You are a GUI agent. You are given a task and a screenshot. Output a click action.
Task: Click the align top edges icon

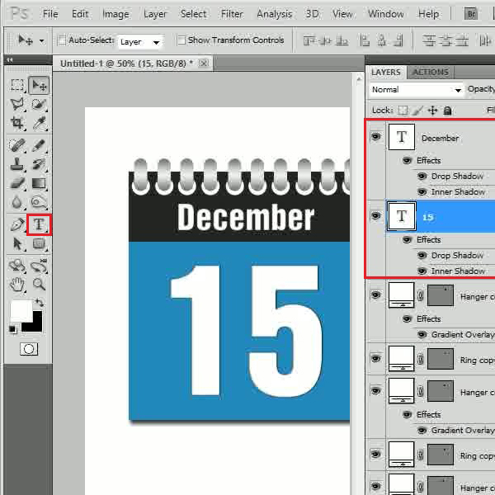coord(309,40)
